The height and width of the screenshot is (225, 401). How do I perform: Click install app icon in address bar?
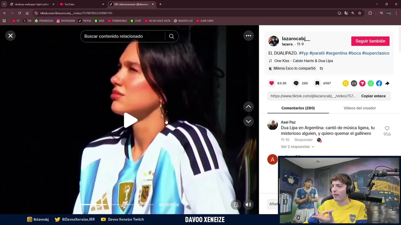(339, 13)
